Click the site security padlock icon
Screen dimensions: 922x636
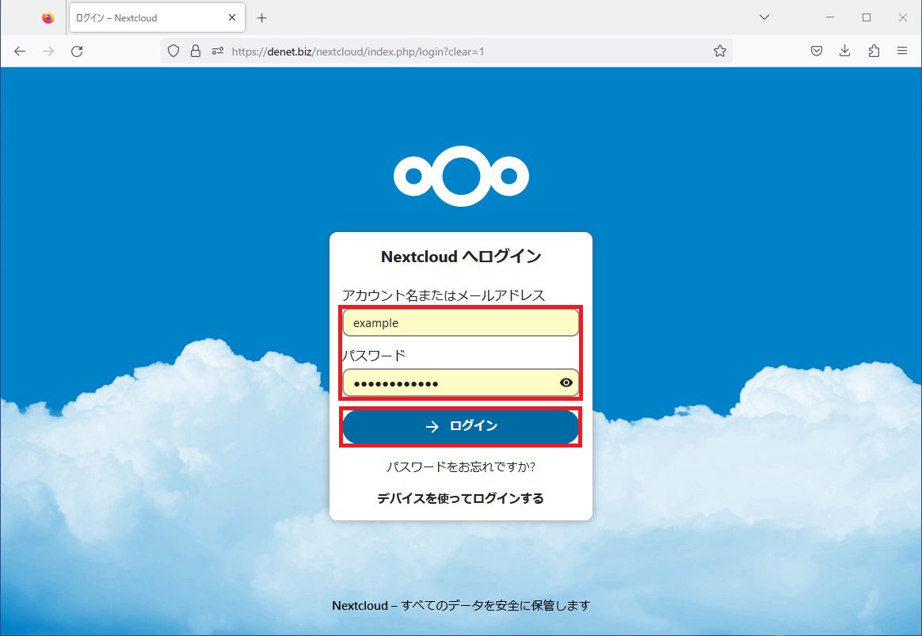(x=196, y=51)
